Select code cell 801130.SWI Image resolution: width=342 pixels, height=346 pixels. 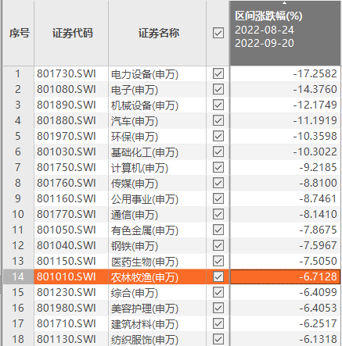point(71,339)
